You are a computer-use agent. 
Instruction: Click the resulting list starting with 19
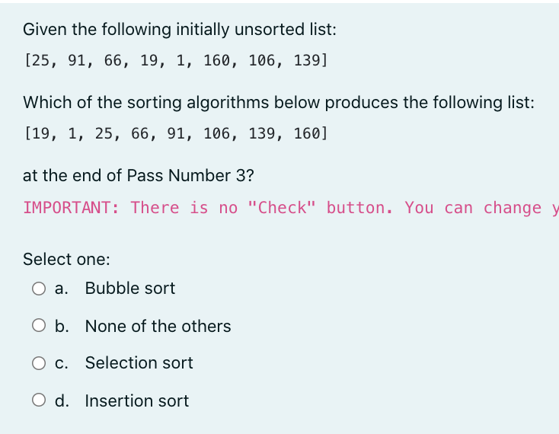(x=175, y=133)
